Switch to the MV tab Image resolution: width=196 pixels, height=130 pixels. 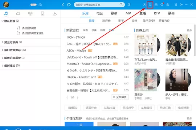pyautogui.click(x=128, y=13)
